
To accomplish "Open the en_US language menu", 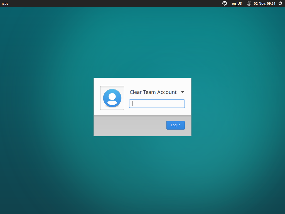I will pos(237,3).
